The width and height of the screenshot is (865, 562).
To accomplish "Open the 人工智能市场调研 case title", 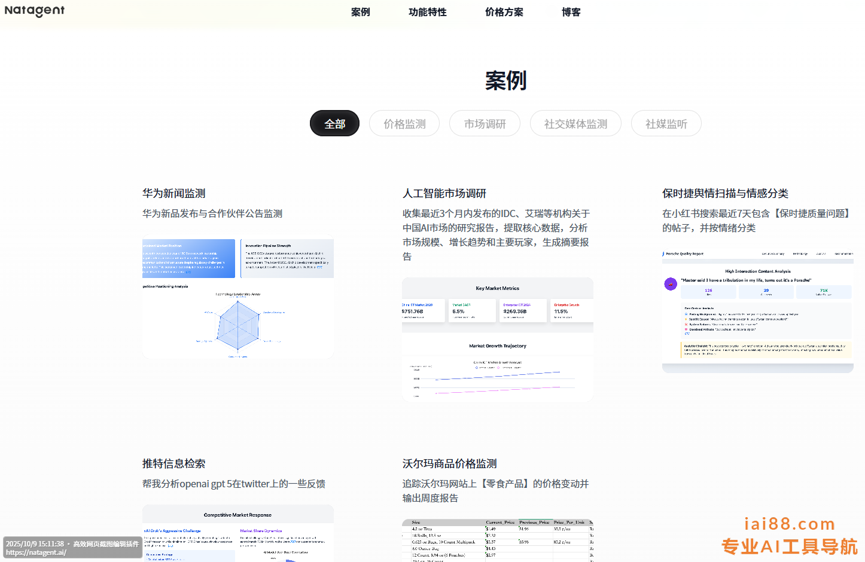I will (444, 194).
